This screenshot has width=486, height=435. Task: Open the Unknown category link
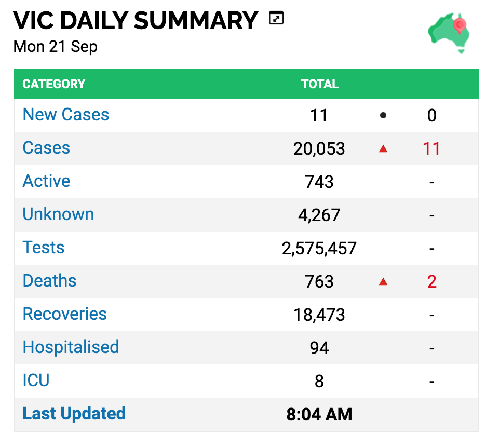coord(58,214)
